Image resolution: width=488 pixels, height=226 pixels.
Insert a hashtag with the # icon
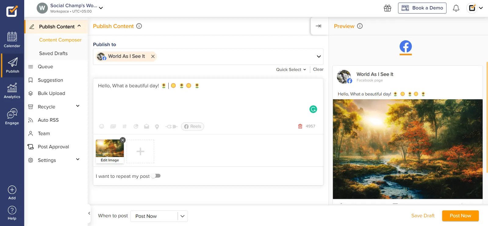click(x=124, y=126)
